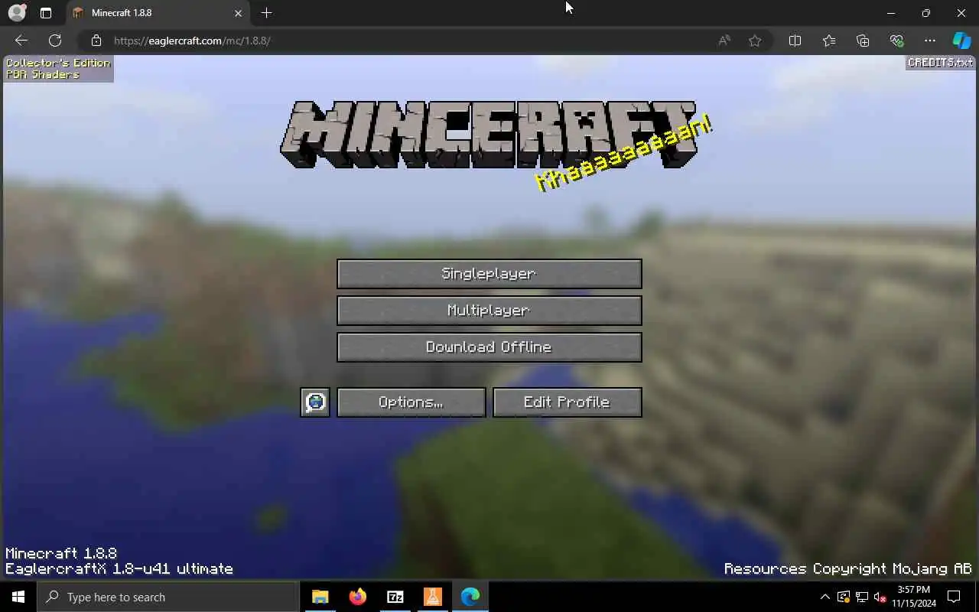Open the browser profile avatar
The width and height of the screenshot is (979, 612).
[17, 13]
